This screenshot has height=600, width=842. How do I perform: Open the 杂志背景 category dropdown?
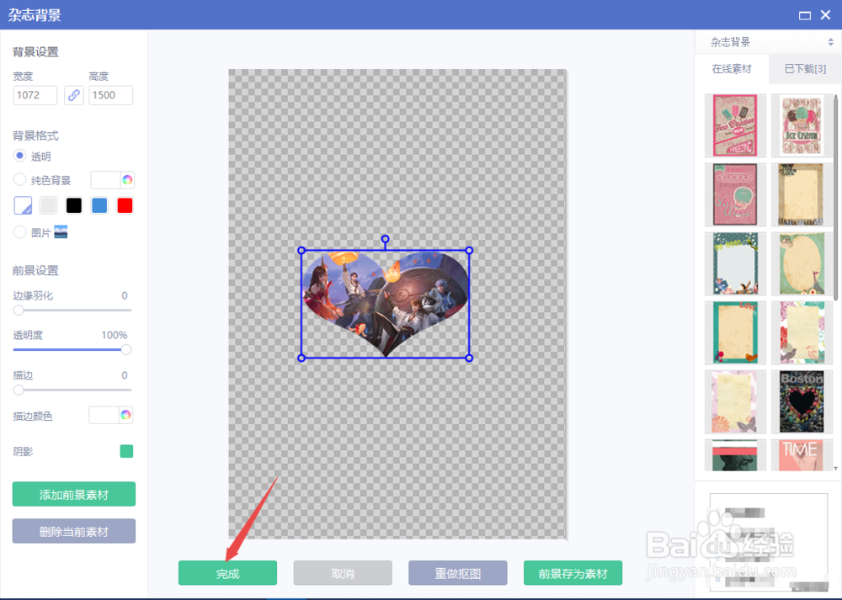click(769, 42)
